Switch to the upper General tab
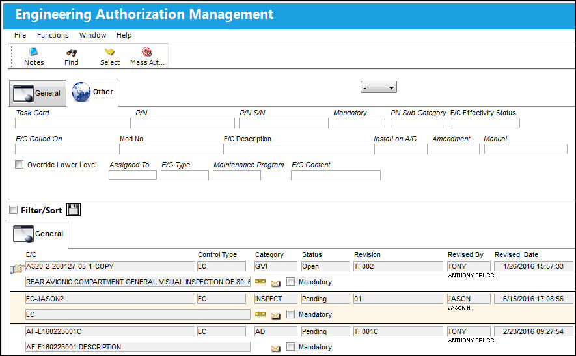 pos(38,93)
